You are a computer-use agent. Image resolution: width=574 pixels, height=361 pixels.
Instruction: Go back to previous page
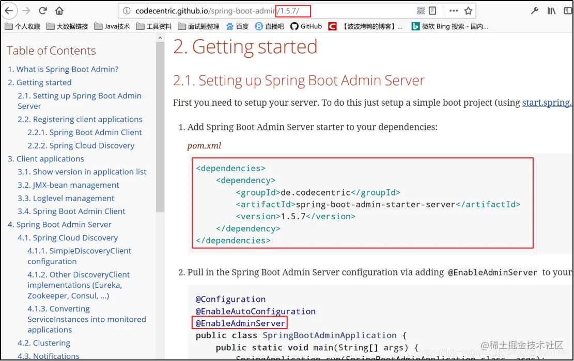pyautogui.click(x=9, y=11)
